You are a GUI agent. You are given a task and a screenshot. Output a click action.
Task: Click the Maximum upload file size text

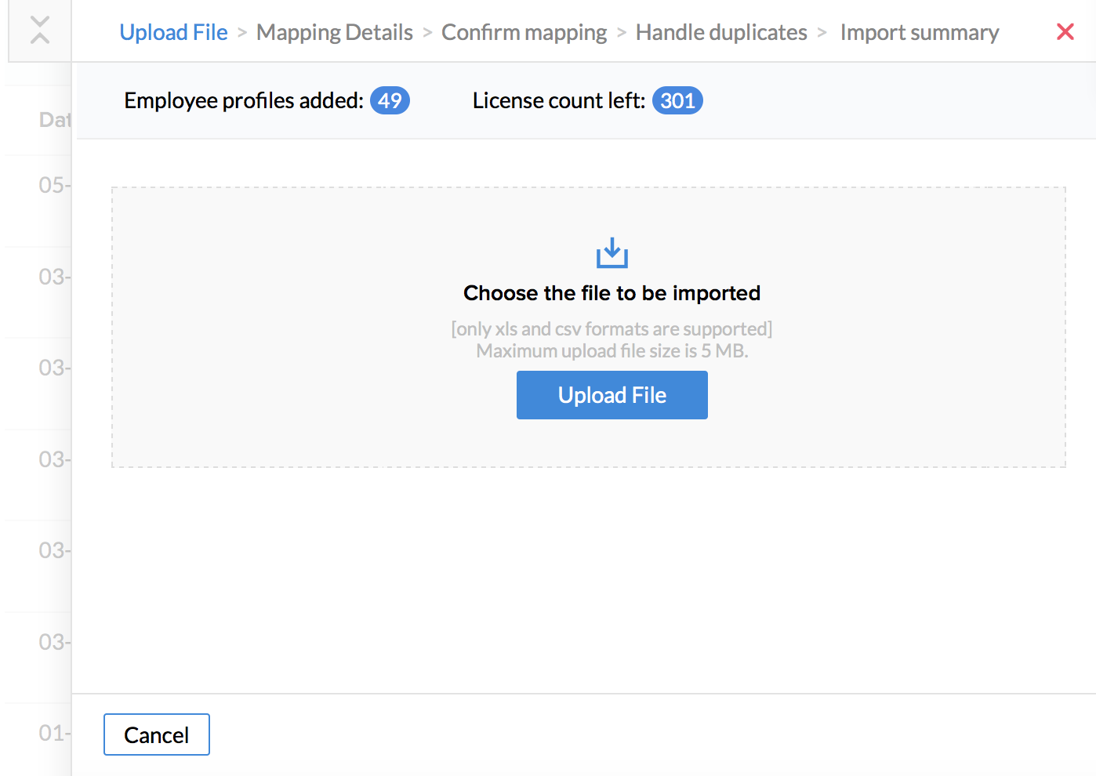(x=612, y=351)
